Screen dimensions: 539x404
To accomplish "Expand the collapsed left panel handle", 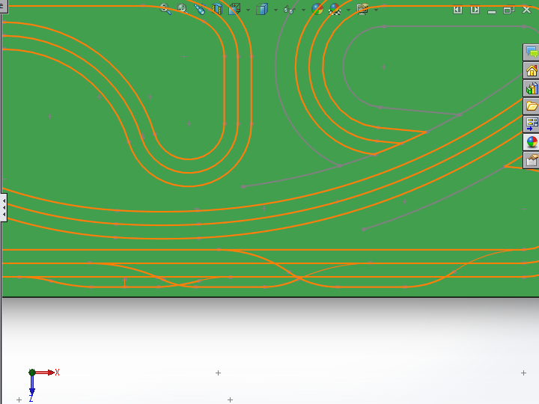I will [3, 206].
